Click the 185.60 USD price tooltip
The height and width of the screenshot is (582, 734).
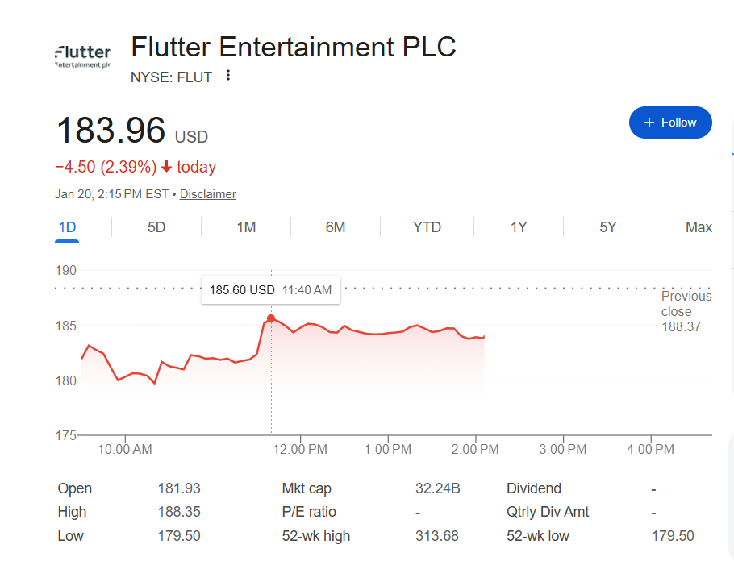tap(270, 290)
